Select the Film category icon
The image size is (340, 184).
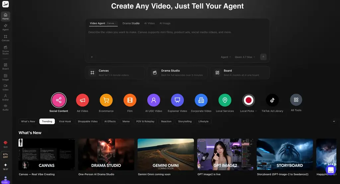pos(130,100)
